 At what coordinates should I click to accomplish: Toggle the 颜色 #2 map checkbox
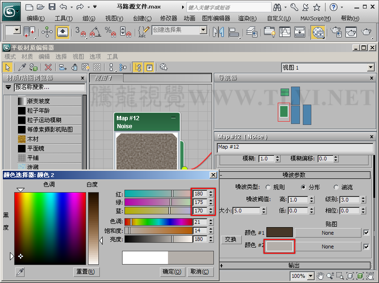(366, 247)
